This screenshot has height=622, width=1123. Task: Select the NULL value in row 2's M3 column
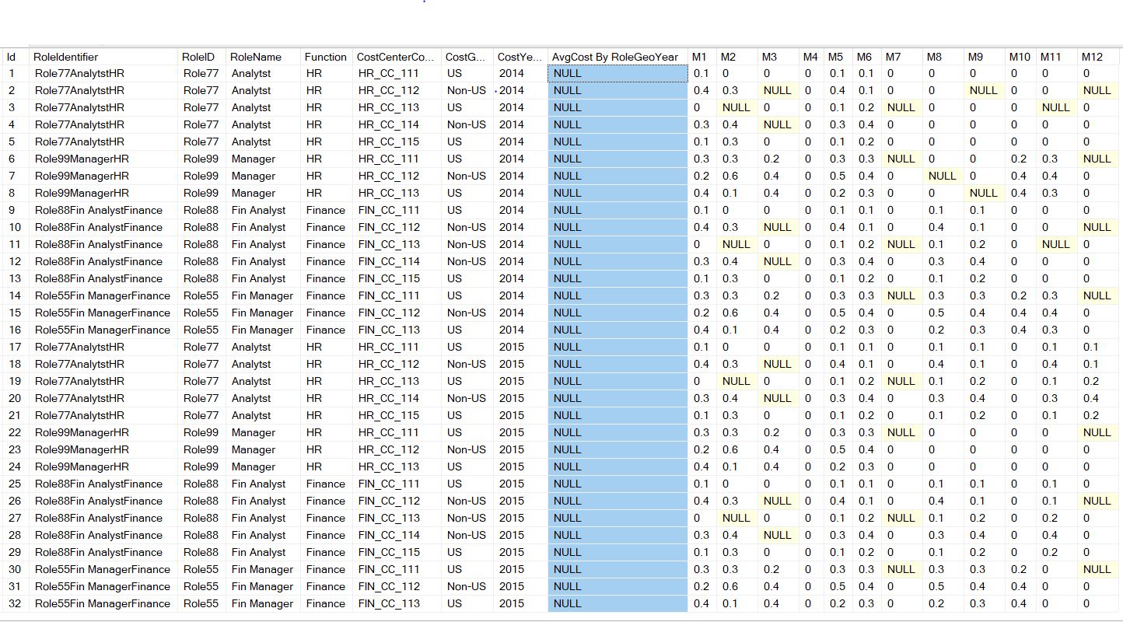(x=778, y=90)
